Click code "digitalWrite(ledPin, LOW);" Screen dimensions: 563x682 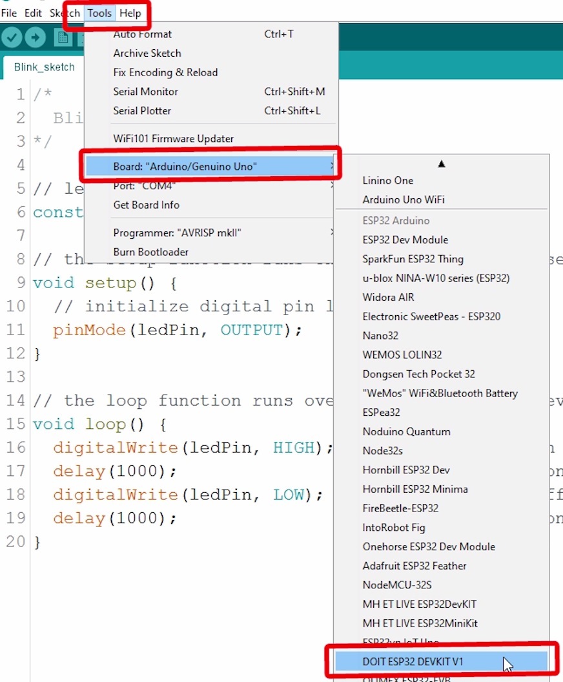point(188,495)
